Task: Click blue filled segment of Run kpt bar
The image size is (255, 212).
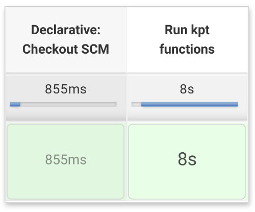Action: coord(190,104)
